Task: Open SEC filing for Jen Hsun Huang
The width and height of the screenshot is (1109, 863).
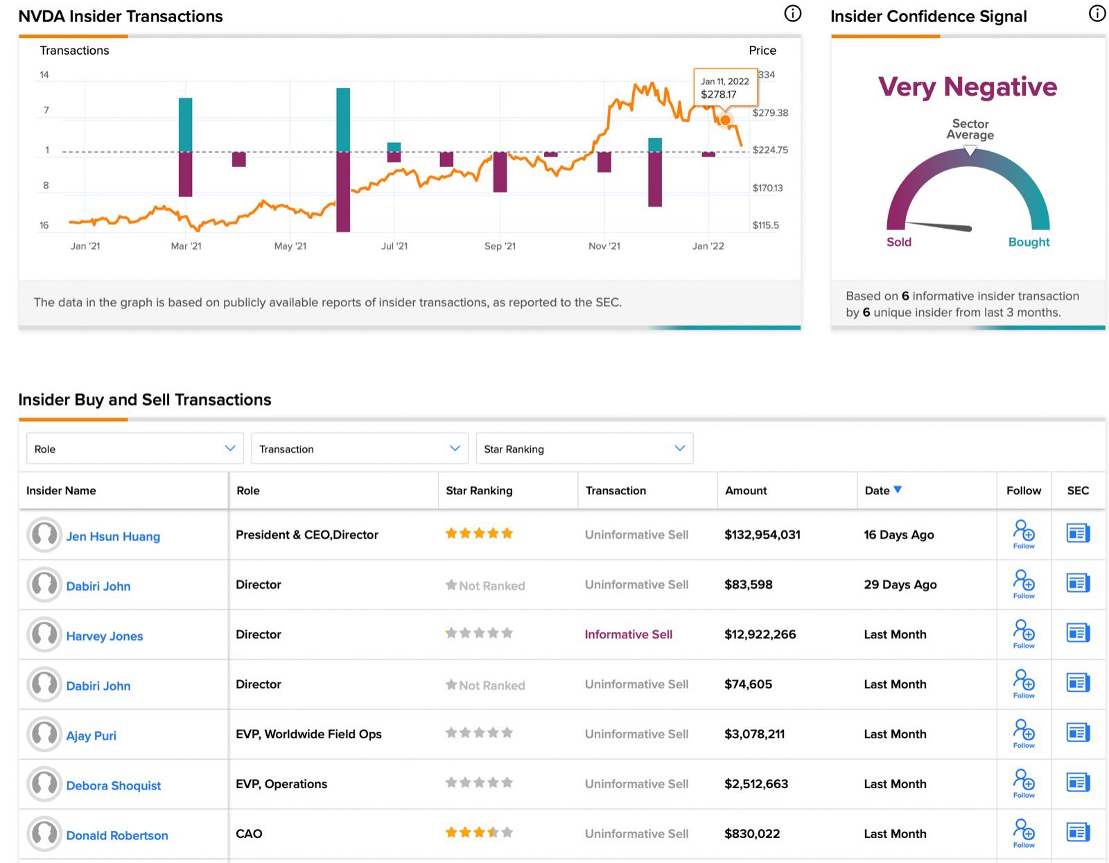Action: coord(1078,533)
